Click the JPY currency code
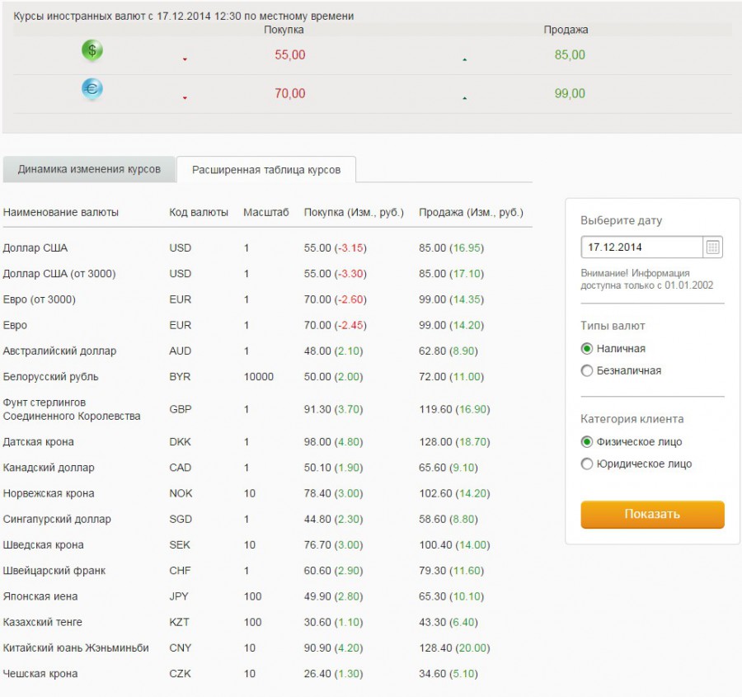 pos(179,596)
